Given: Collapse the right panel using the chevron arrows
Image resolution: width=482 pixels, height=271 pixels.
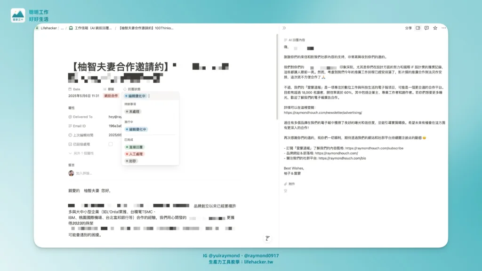Looking at the screenshot, I should point(284,28).
